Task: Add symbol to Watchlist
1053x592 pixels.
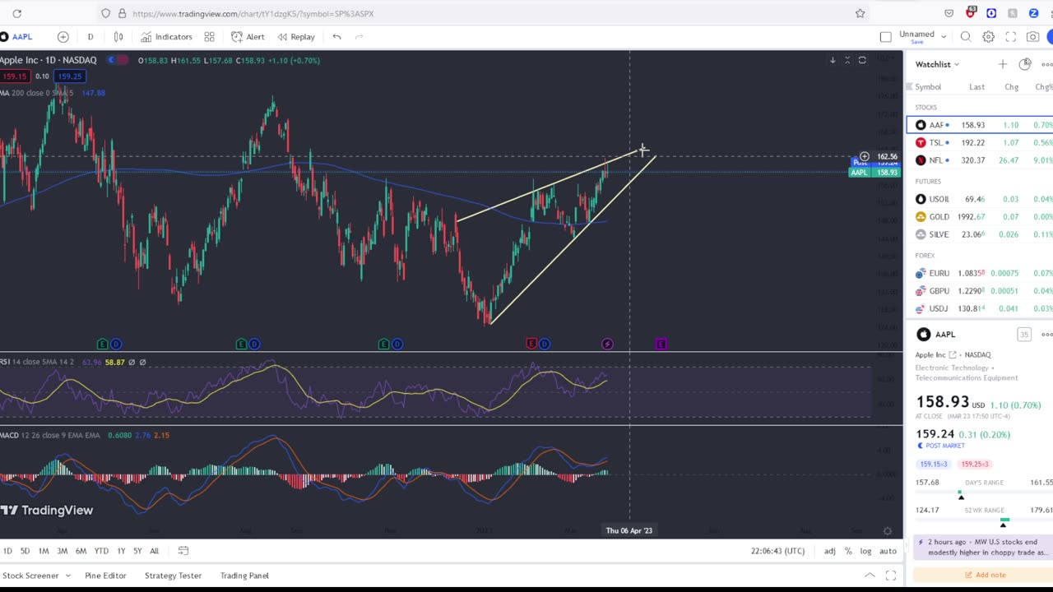Action: click(x=1003, y=64)
